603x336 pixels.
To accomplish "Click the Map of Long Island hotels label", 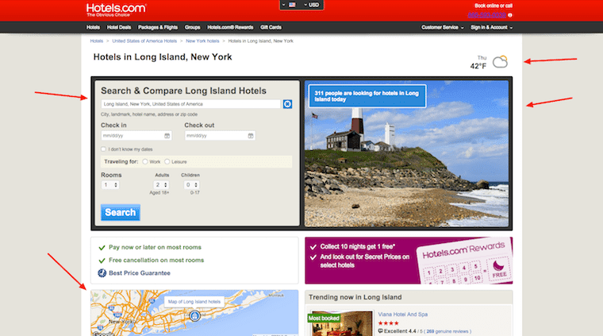I will 194,302.
